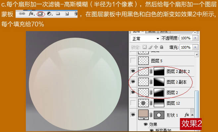Viewport: 218px width, 132px height.
Task: Click mask link chain of 图层 2 副本
Action: click(151, 82)
